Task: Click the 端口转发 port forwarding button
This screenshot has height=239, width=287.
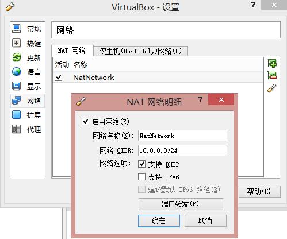Action: coord(181,204)
